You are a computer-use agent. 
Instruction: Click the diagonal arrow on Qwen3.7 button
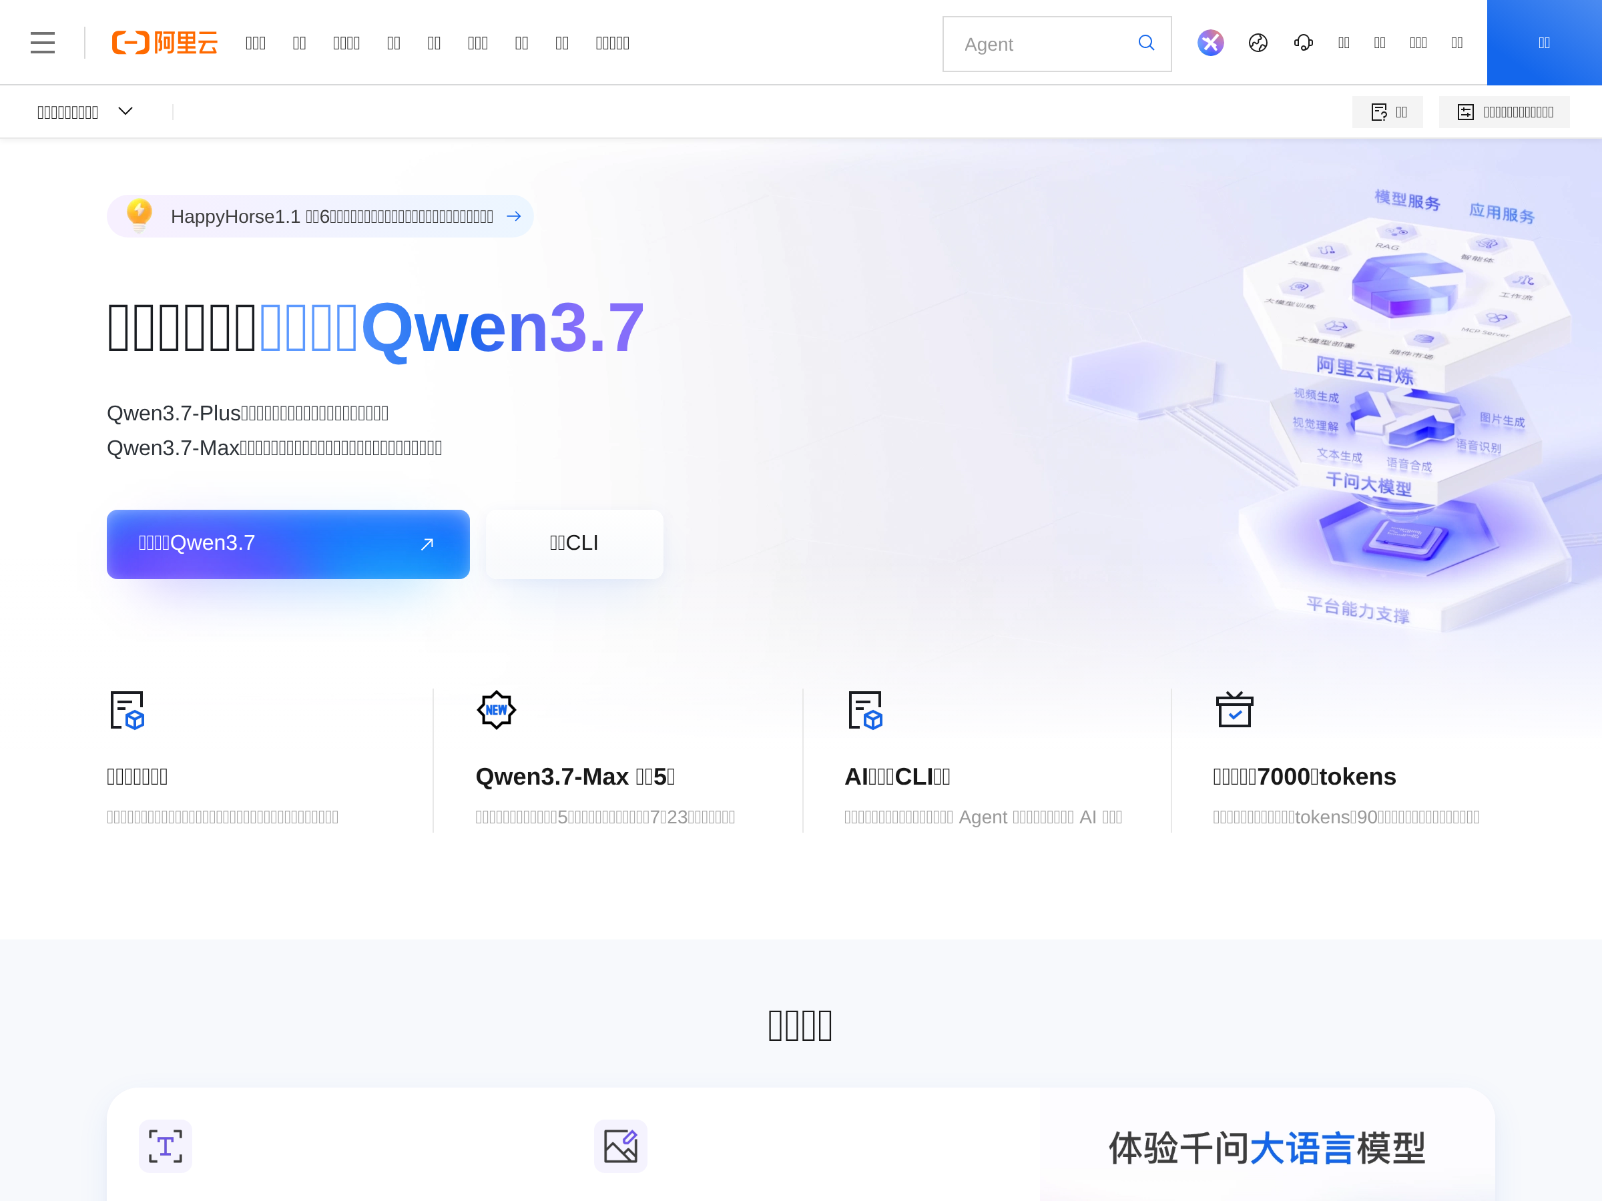click(x=427, y=544)
